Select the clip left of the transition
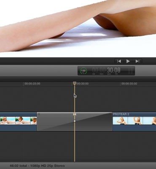This screenshot has height=169, width=156. [x=18, y=122]
